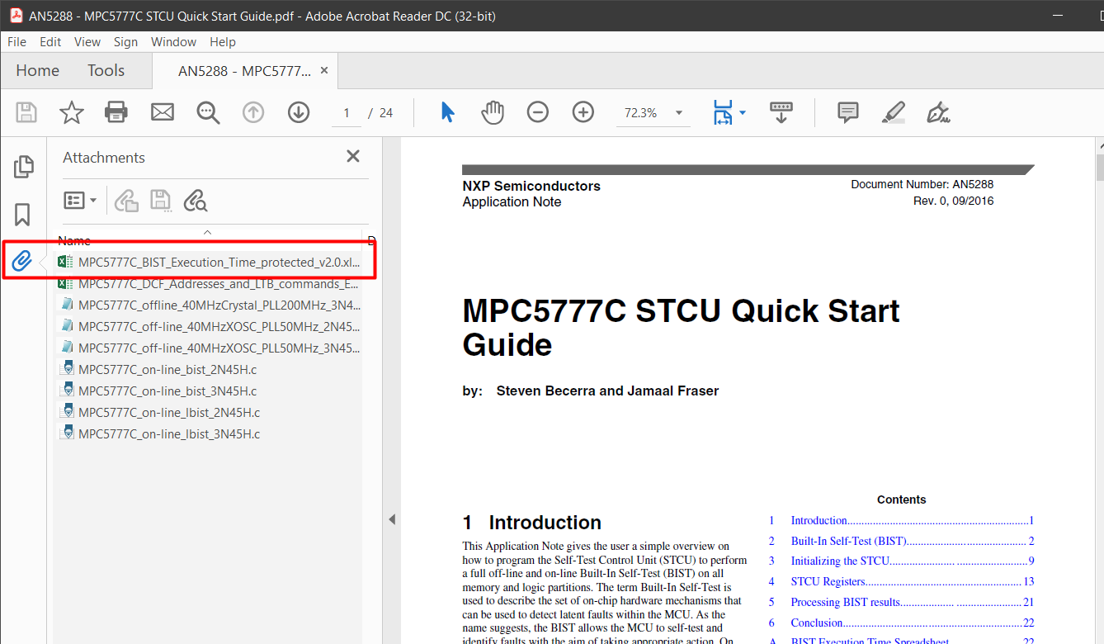Image resolution: width=1104 pixels, height=644 pixels.
Task: Collapse the Attachments panel via paperclip icon
Action: [23, 260]
